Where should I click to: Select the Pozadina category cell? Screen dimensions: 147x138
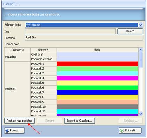coord(17,57)
